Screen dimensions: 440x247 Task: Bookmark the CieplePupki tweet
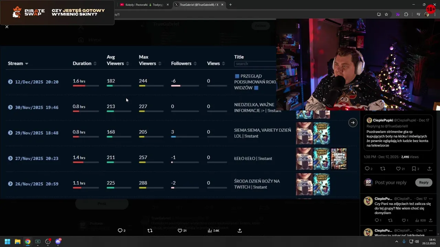coord(414,168)
